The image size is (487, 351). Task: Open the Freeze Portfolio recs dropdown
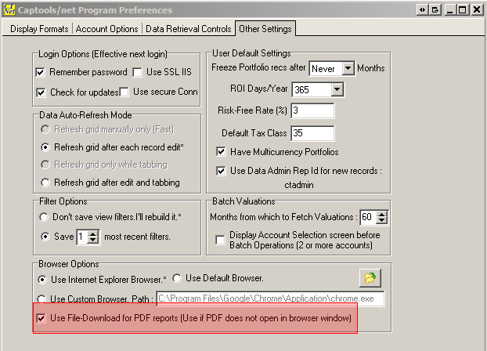348,68
